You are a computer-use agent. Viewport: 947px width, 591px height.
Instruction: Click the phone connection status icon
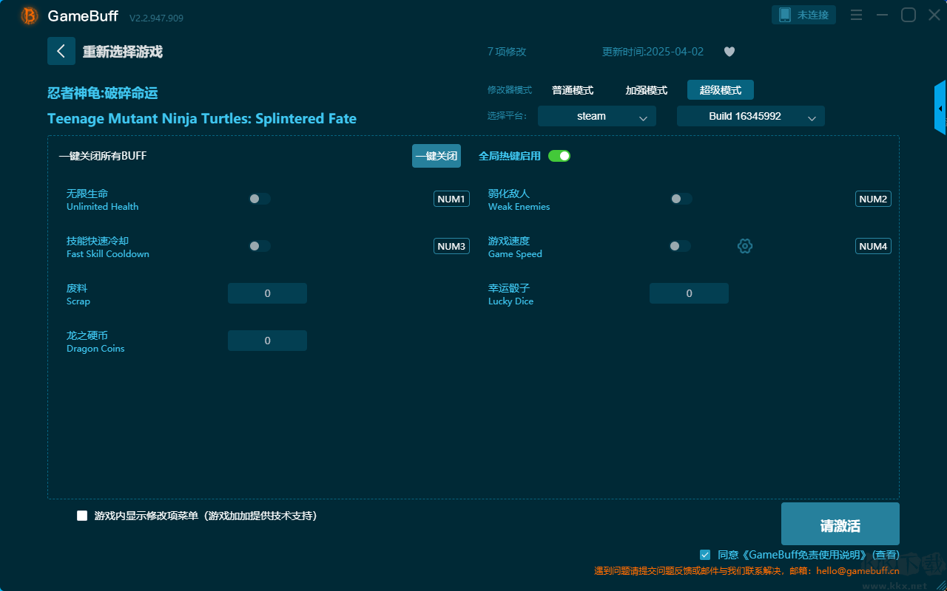[785, 15]
